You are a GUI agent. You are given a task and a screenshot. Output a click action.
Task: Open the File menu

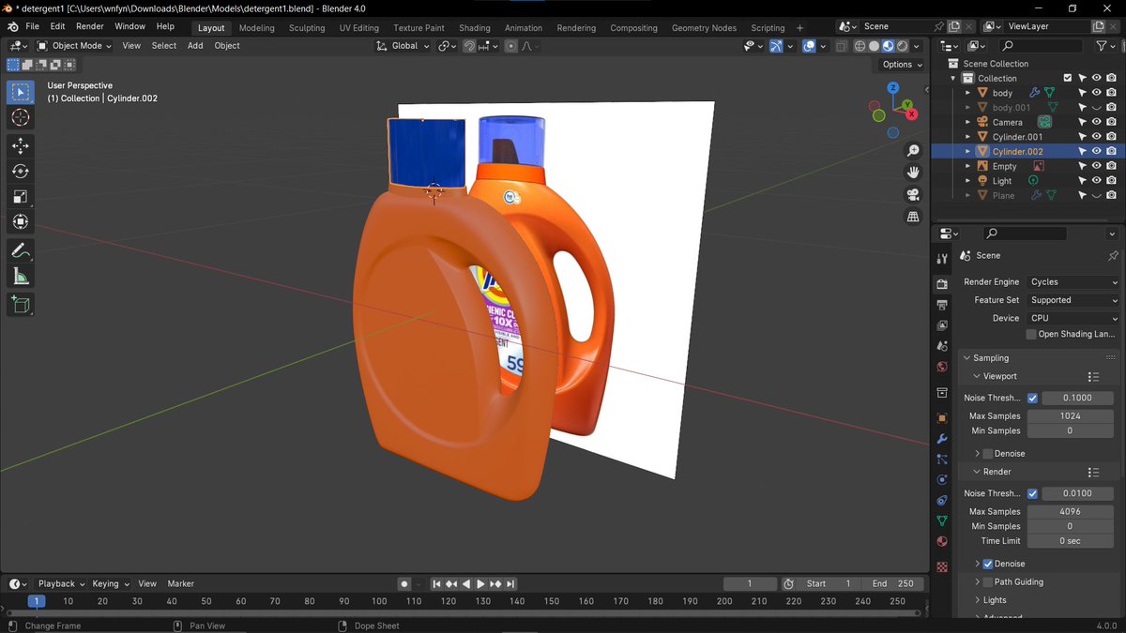pyautogui.click(x=32, y=26)
